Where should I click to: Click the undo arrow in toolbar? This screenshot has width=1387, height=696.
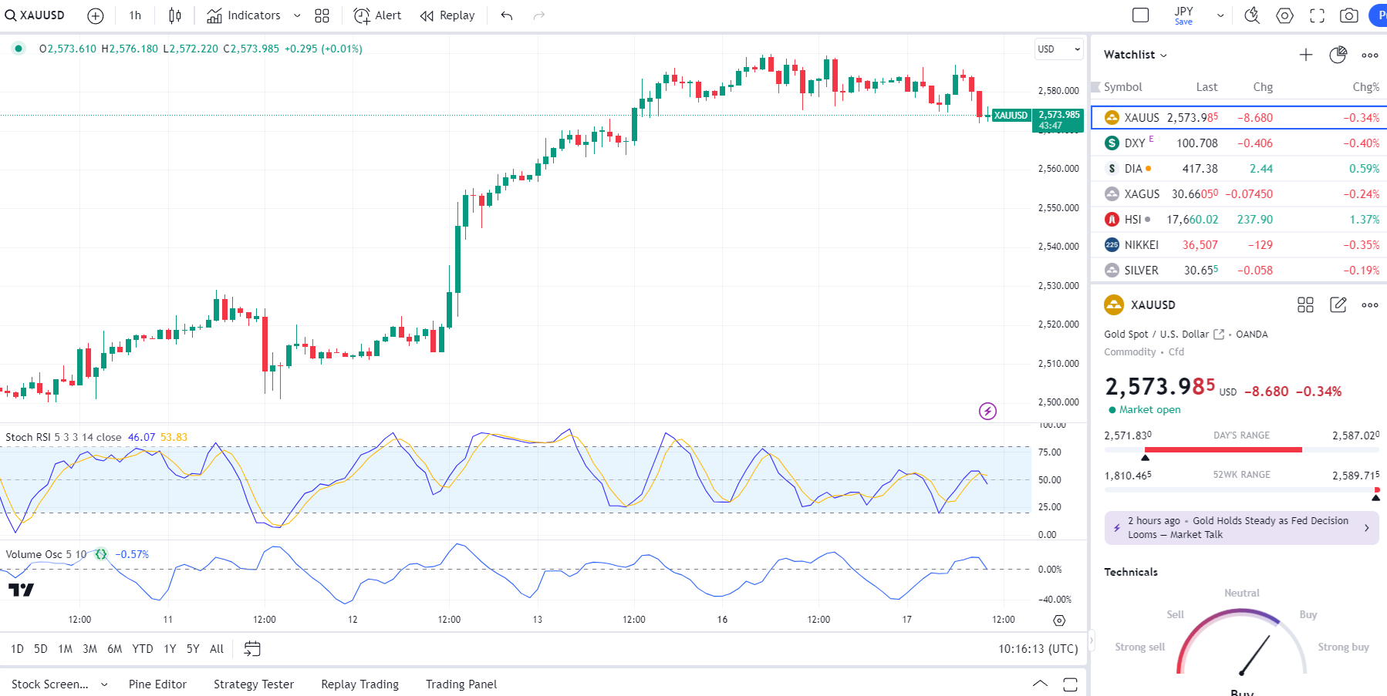click(507, 15)
